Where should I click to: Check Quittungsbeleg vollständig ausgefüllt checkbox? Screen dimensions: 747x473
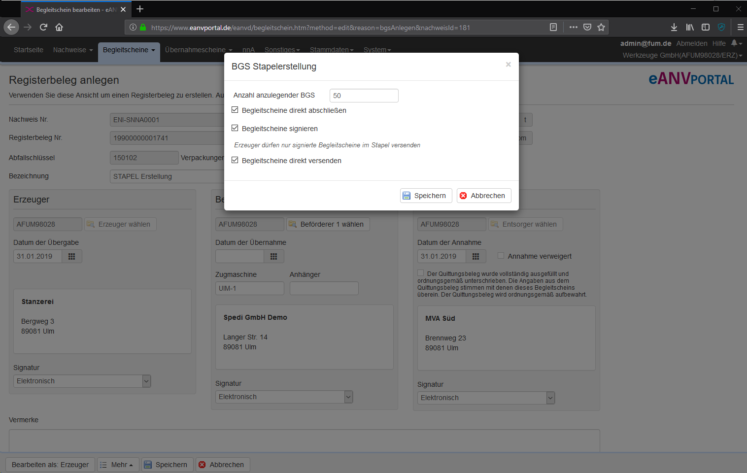pyautogui.click(x=421, y=273)
